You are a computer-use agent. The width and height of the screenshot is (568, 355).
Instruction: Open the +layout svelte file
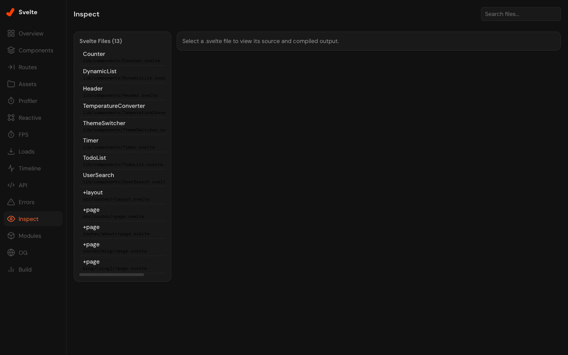(x=122, y=196)
